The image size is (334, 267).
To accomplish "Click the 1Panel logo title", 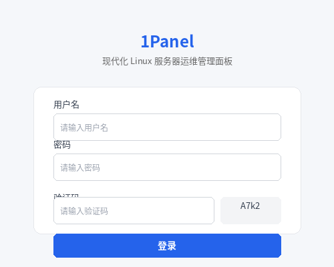I will [x=167, y=41].
